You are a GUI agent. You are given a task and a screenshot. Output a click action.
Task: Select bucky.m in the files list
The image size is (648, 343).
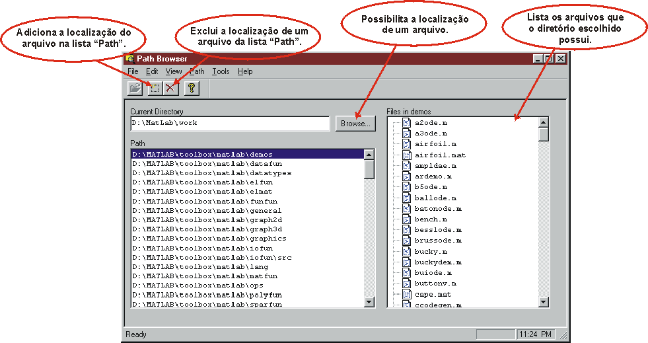tap(431, 251)
